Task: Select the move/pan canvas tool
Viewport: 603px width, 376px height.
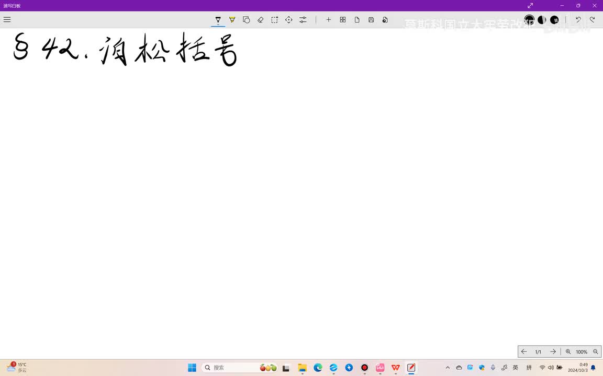Action: coord(289,19)
